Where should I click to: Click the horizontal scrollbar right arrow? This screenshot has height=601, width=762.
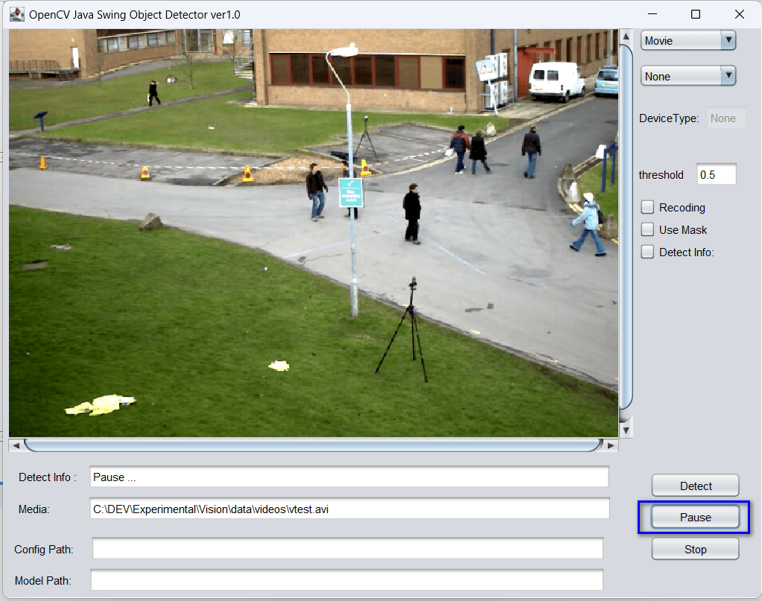[x=611, y=445]
